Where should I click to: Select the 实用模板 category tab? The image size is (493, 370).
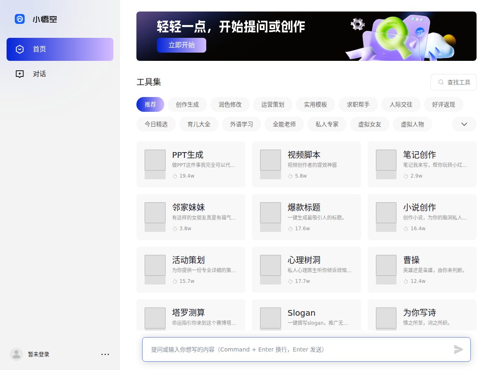pyautogui.click(x=316, y=104)
